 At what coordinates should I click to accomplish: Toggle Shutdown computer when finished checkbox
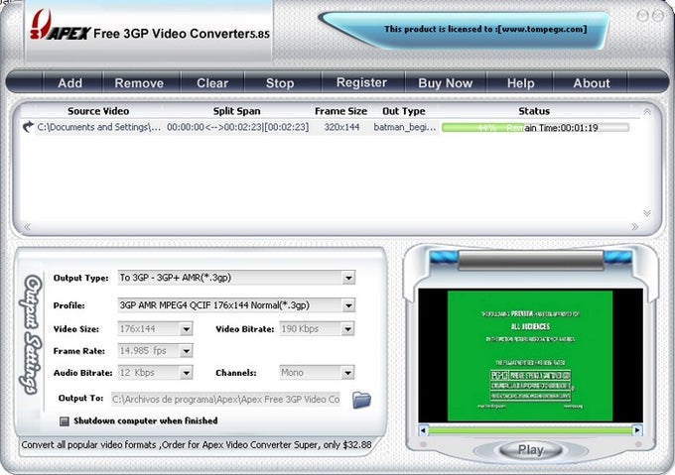pos(65,421)
